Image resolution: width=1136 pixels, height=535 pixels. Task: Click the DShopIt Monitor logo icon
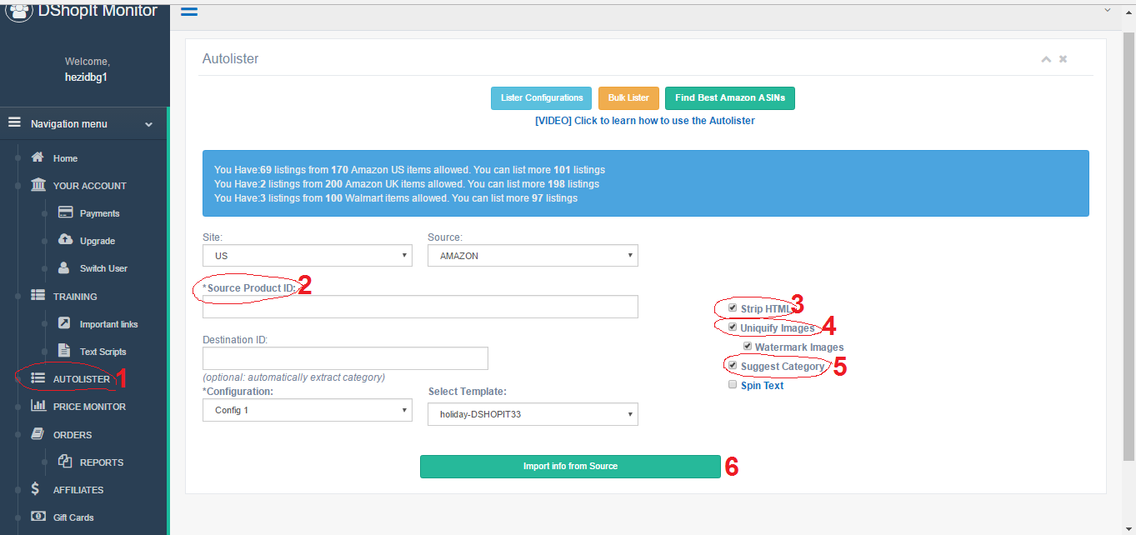pos(19,10)
